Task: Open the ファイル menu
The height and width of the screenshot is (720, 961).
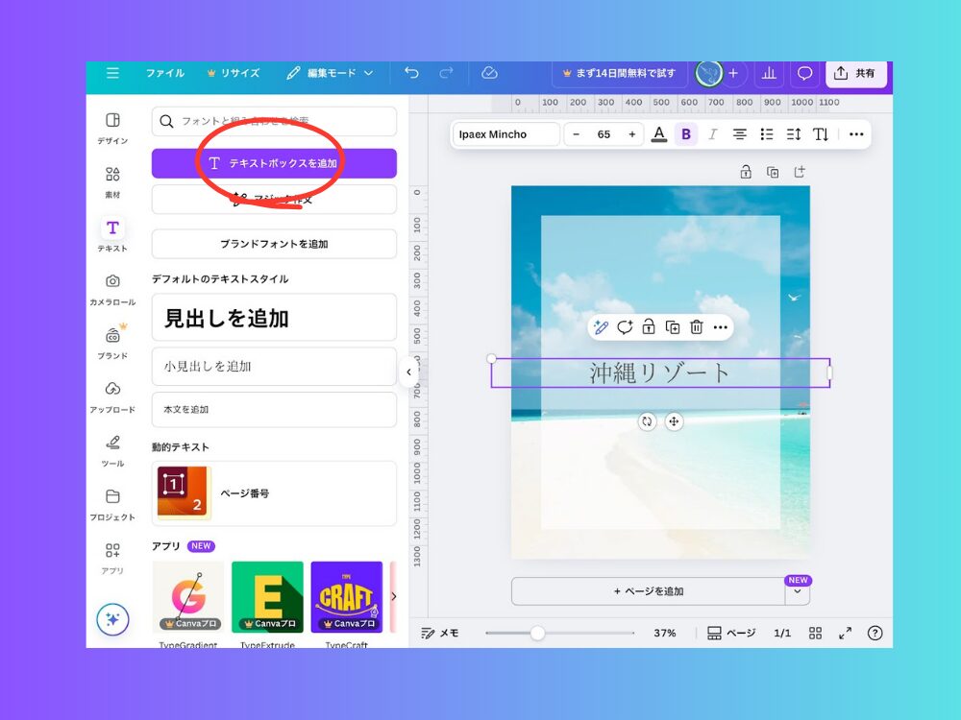Action: tap(165, 73)
